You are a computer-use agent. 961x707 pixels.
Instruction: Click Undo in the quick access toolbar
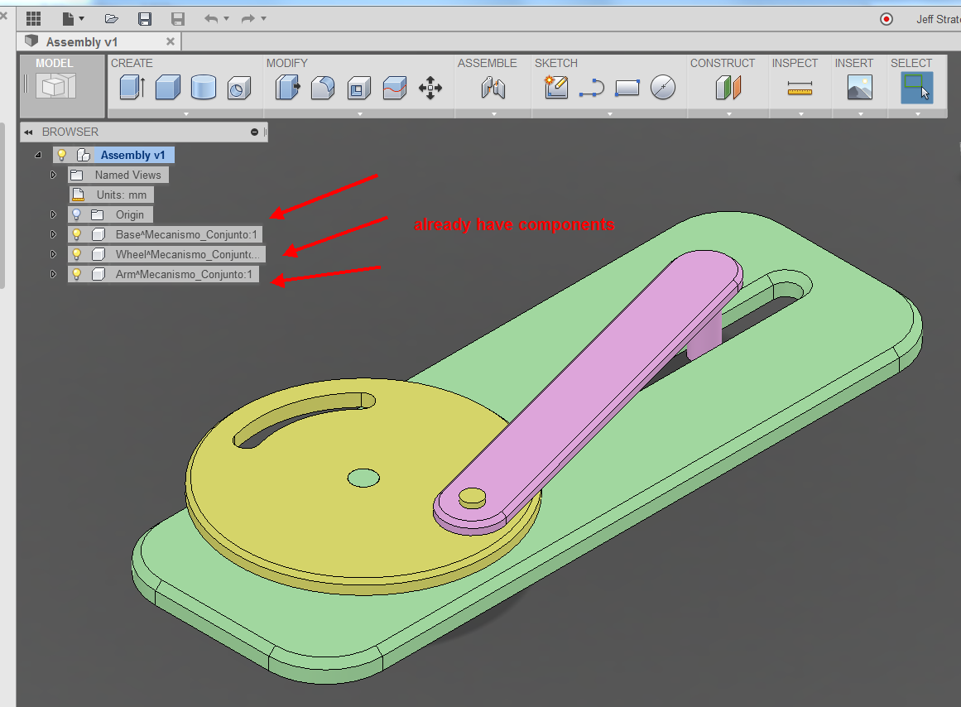(211, 18)
